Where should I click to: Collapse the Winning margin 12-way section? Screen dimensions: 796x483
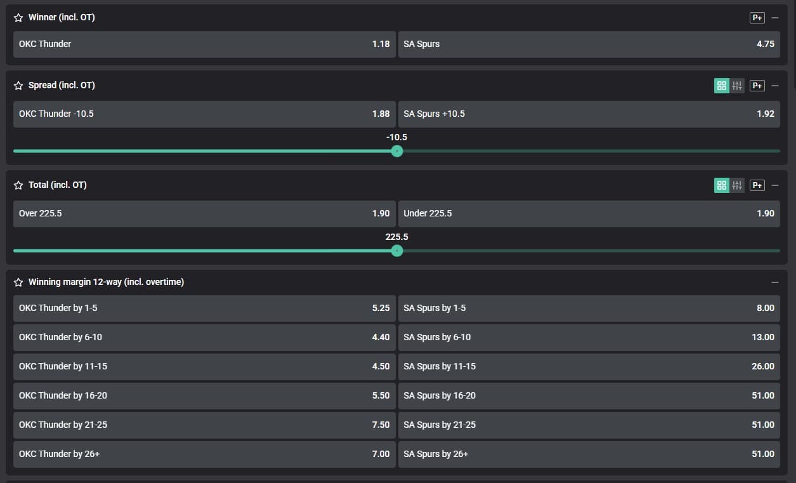(x=775, y=282)
